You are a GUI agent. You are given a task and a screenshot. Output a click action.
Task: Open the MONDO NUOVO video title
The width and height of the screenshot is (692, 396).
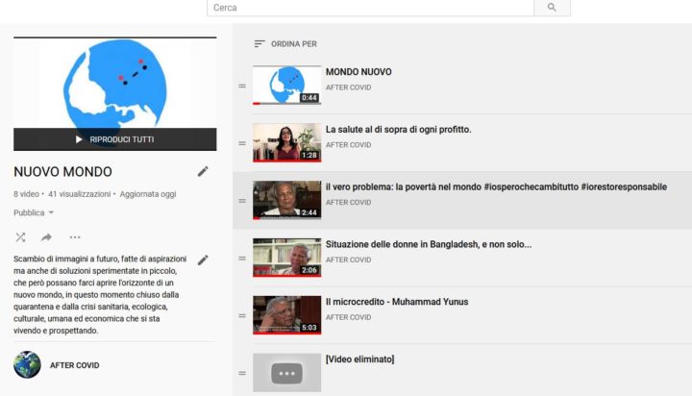pos(358,72)
